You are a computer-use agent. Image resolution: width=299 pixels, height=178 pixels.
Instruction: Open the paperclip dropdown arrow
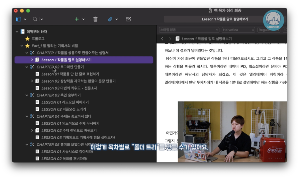coord(117,19)
